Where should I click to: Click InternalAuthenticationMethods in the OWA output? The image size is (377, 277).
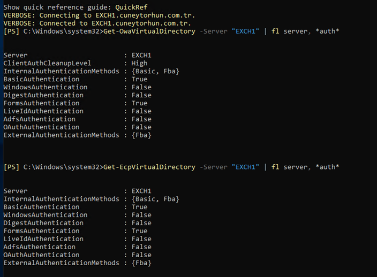61,71
